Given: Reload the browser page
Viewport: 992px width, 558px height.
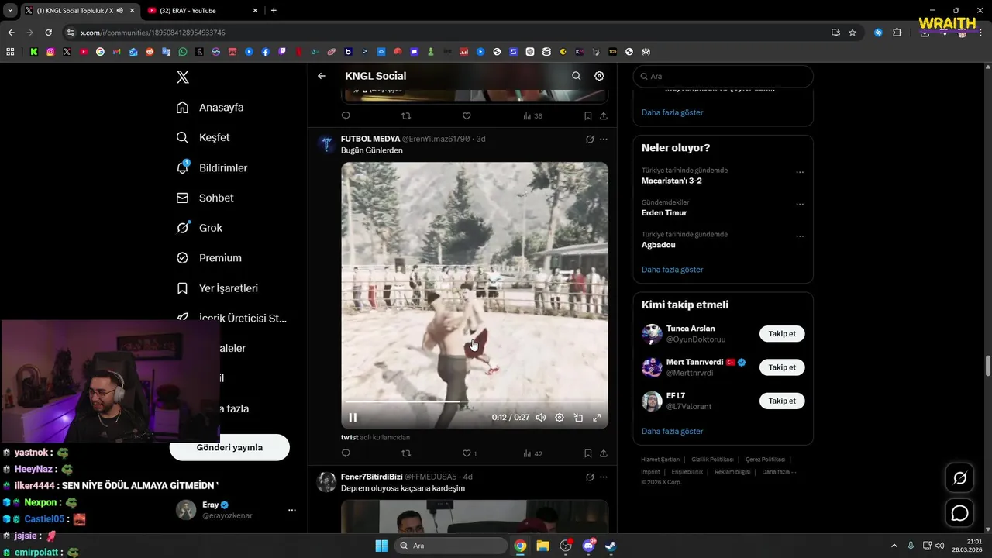Looking at the screenshot, I should pos(48,33).
